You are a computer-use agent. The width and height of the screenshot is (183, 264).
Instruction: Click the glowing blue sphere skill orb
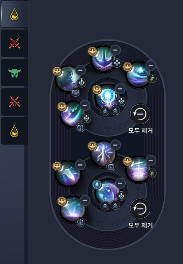pos(107,97)
